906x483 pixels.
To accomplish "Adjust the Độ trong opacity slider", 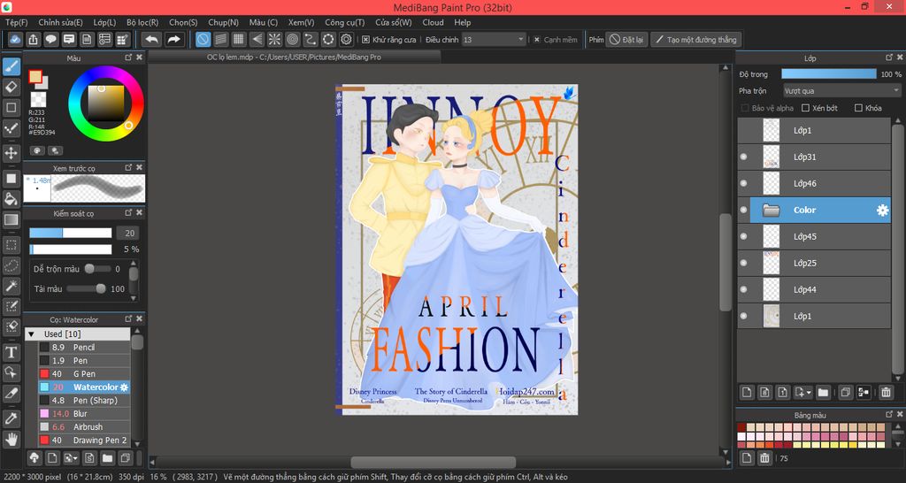I will coord(828,74).
